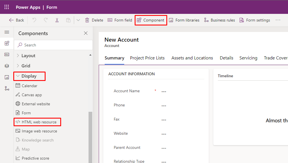Image resolution: width=288 pixels, height=163 pixels.
Task: Expand the Layout section
Action: coord(26,56)
